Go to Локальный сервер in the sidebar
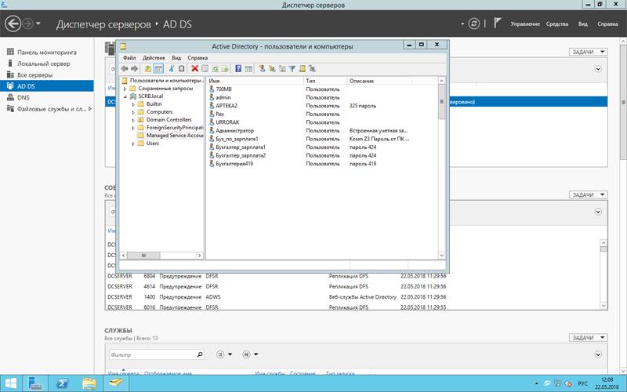This screenshot has width=627, height=392. pos(43,64)
